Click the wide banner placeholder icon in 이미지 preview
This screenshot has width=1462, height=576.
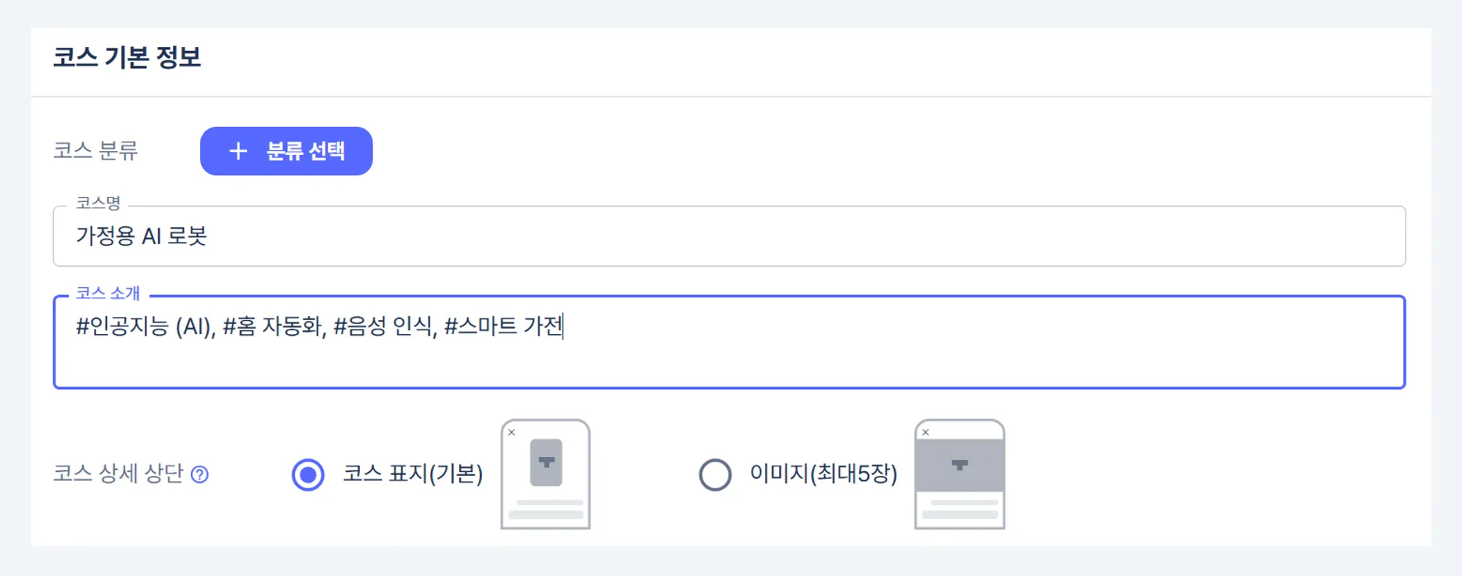pos(960,465)
